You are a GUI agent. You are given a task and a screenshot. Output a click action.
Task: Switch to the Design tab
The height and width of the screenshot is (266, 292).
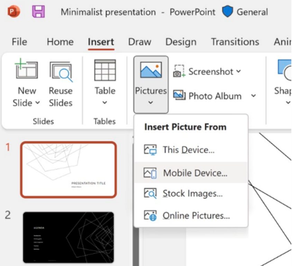point(181,42)
